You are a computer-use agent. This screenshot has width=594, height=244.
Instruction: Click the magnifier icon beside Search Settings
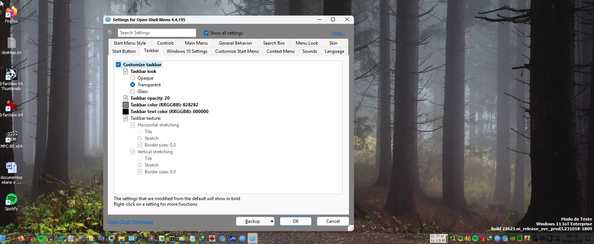coord(110,33)
